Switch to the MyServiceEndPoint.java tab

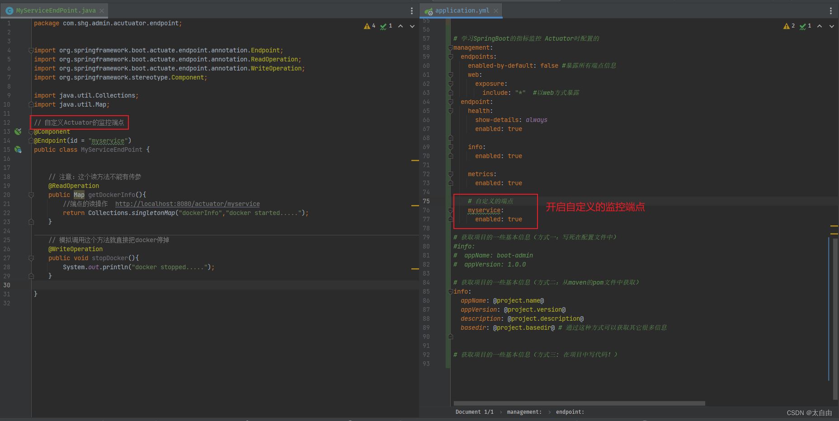pos(55,10)
